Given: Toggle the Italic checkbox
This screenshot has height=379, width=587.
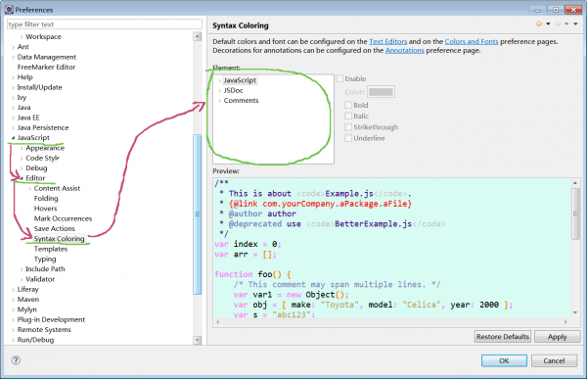Looking at the screenshot, I should point(348,116).
